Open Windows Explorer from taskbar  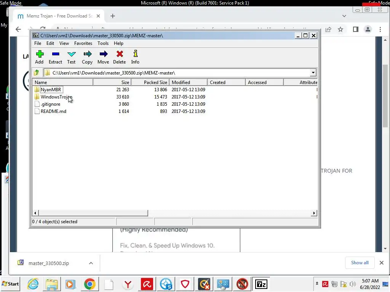pos(52,284)
